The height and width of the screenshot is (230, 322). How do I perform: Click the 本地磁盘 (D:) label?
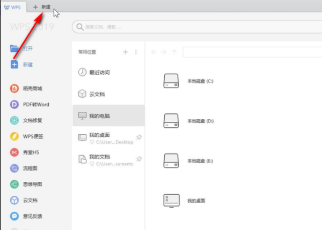point(200,121)
